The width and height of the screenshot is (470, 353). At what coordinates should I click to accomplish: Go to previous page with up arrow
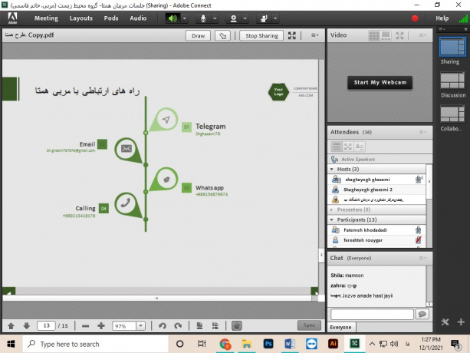pos(11,325)
